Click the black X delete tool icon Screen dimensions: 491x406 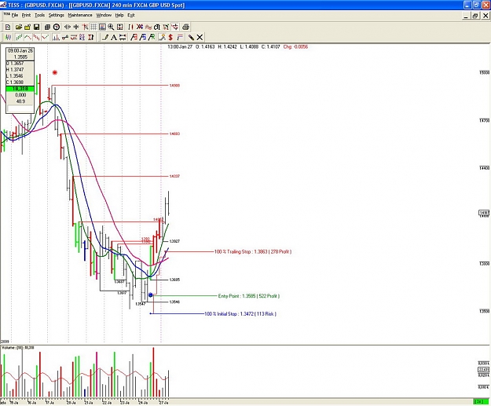click(x=200, y=38)
